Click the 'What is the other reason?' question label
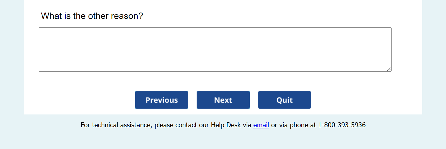Image resolution: width=446 pixels, height=149 pixels. [92, 16]
